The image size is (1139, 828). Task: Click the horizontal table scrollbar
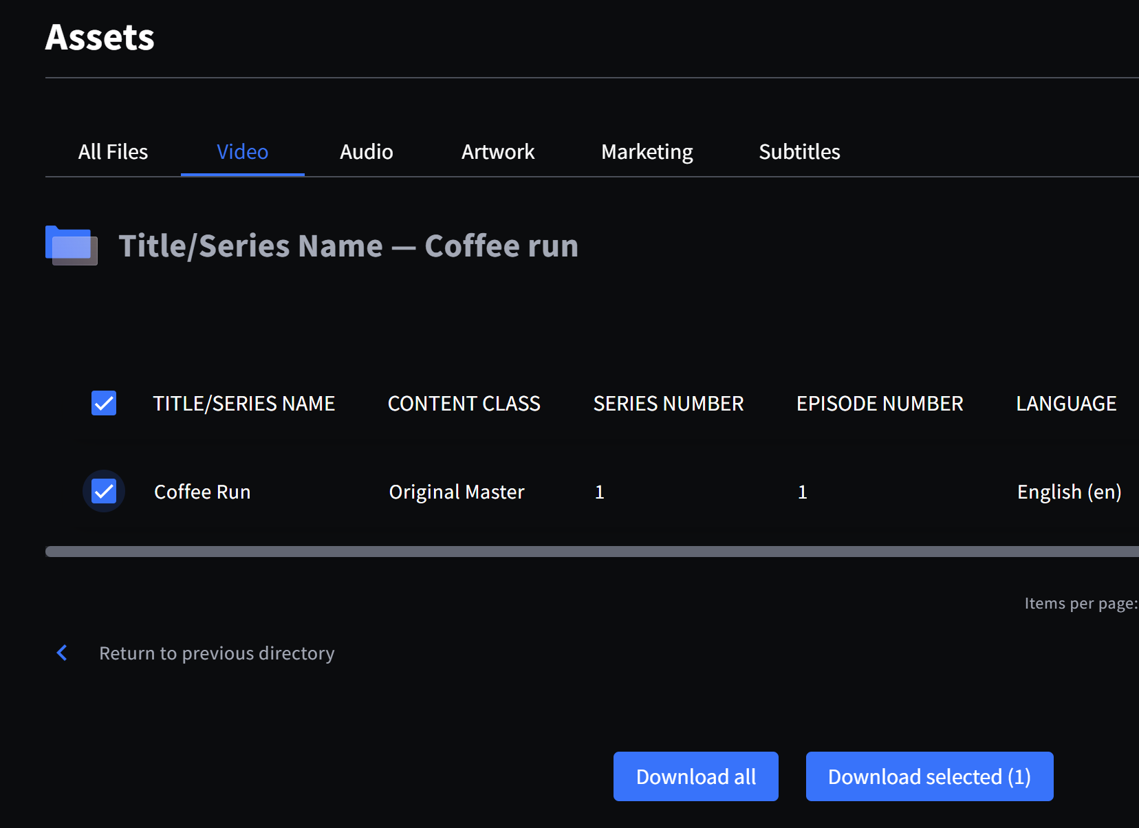pyautogui.click(x=592, y=552)
